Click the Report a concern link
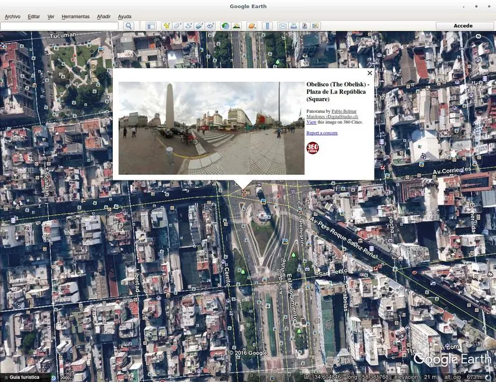 point(322,133)
